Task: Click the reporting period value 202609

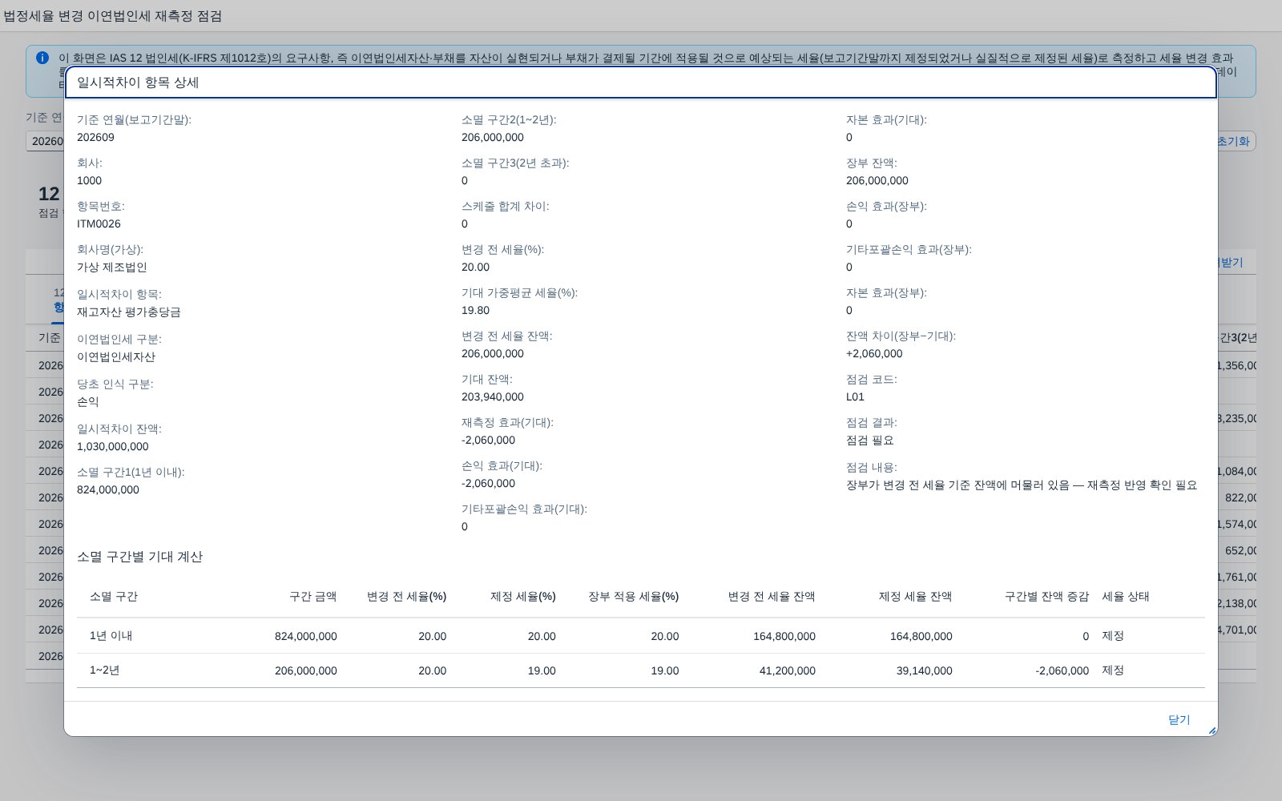Action: coord(95,137)
